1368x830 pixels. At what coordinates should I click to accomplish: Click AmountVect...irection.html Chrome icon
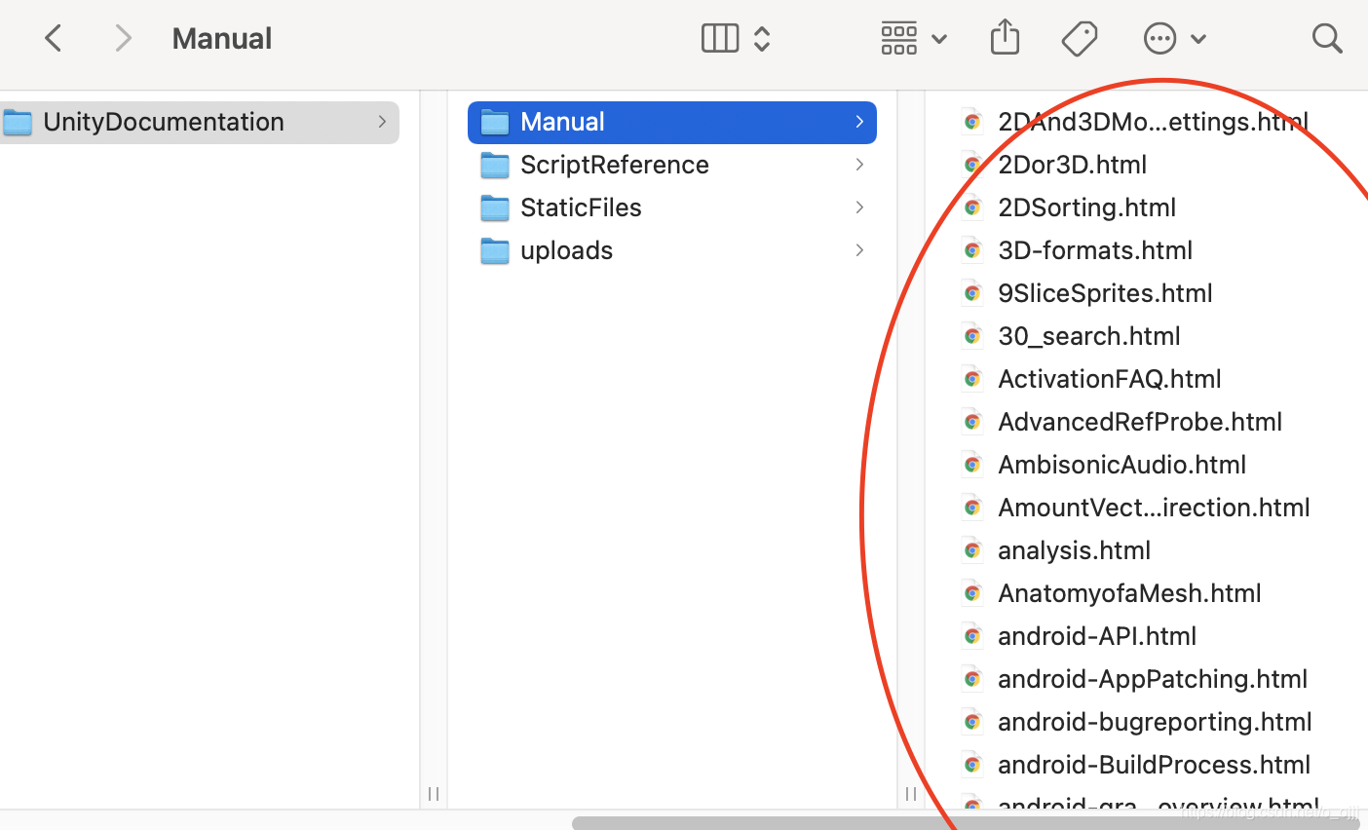pos(971,508)
